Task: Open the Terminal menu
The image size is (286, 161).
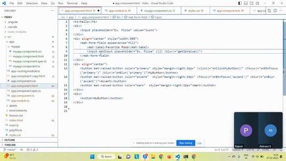Action: (x=72, y=3)
